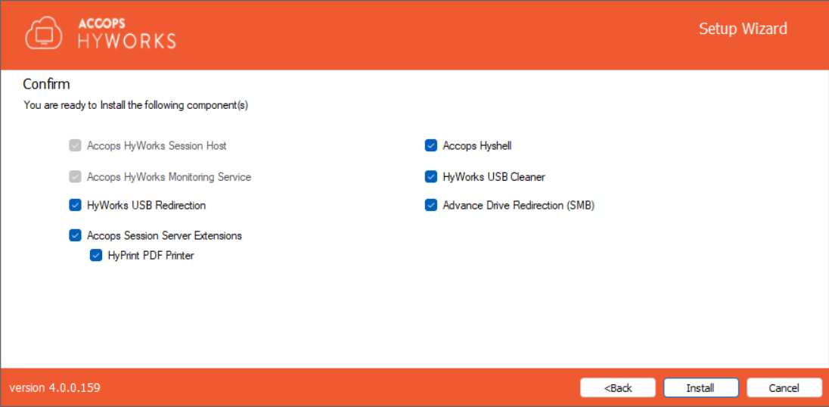Click the greyed-out HyWorks Monitoring Service checkbox
The image size is (829, 407).
pyautogui.click(x=75, y=177)
